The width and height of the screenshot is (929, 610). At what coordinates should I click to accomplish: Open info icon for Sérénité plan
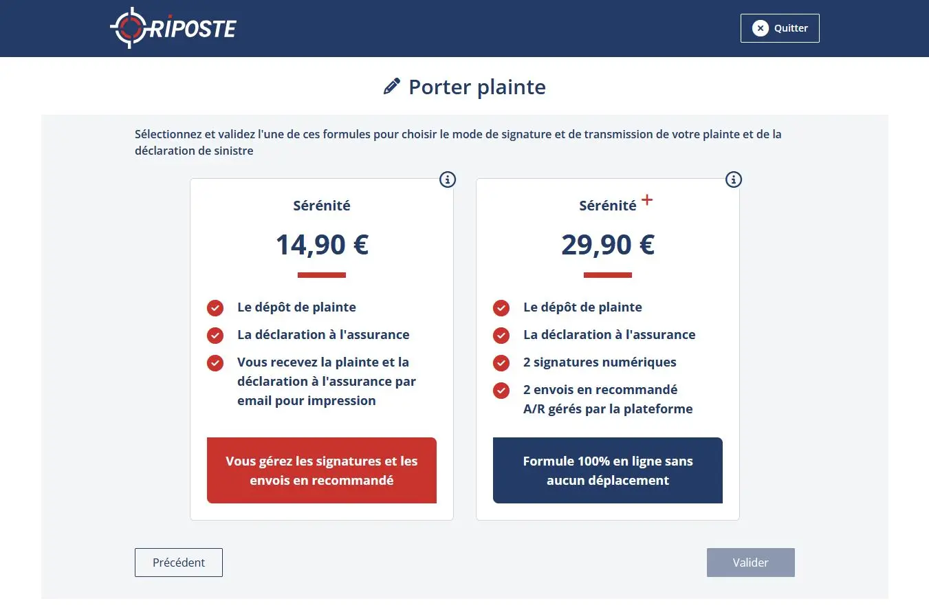tap(448, 179)
